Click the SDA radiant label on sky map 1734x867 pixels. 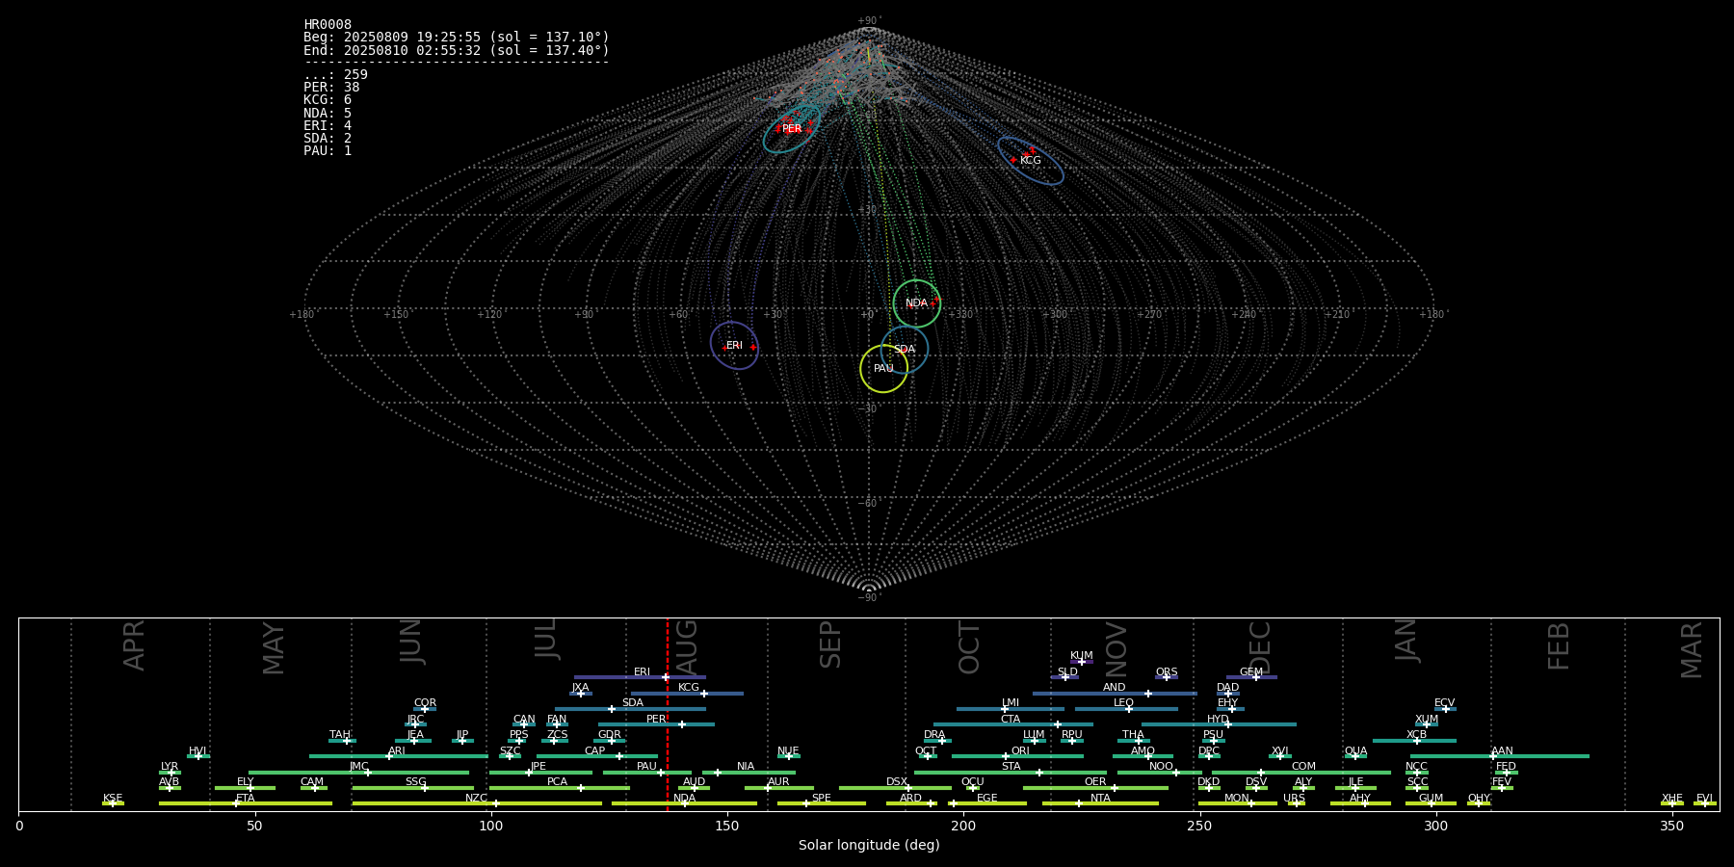pos(904,350)
